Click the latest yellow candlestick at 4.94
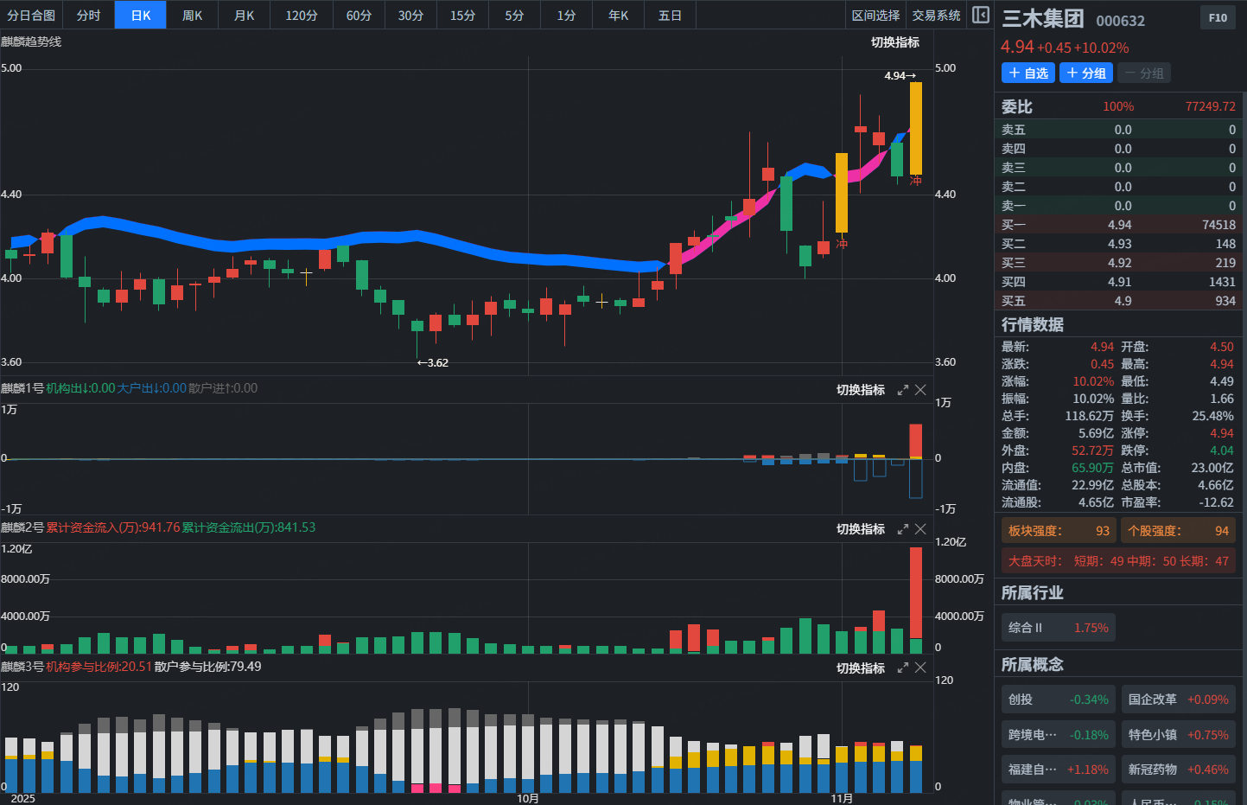Viewport: 1247px width, 805px height. [915, 128]
